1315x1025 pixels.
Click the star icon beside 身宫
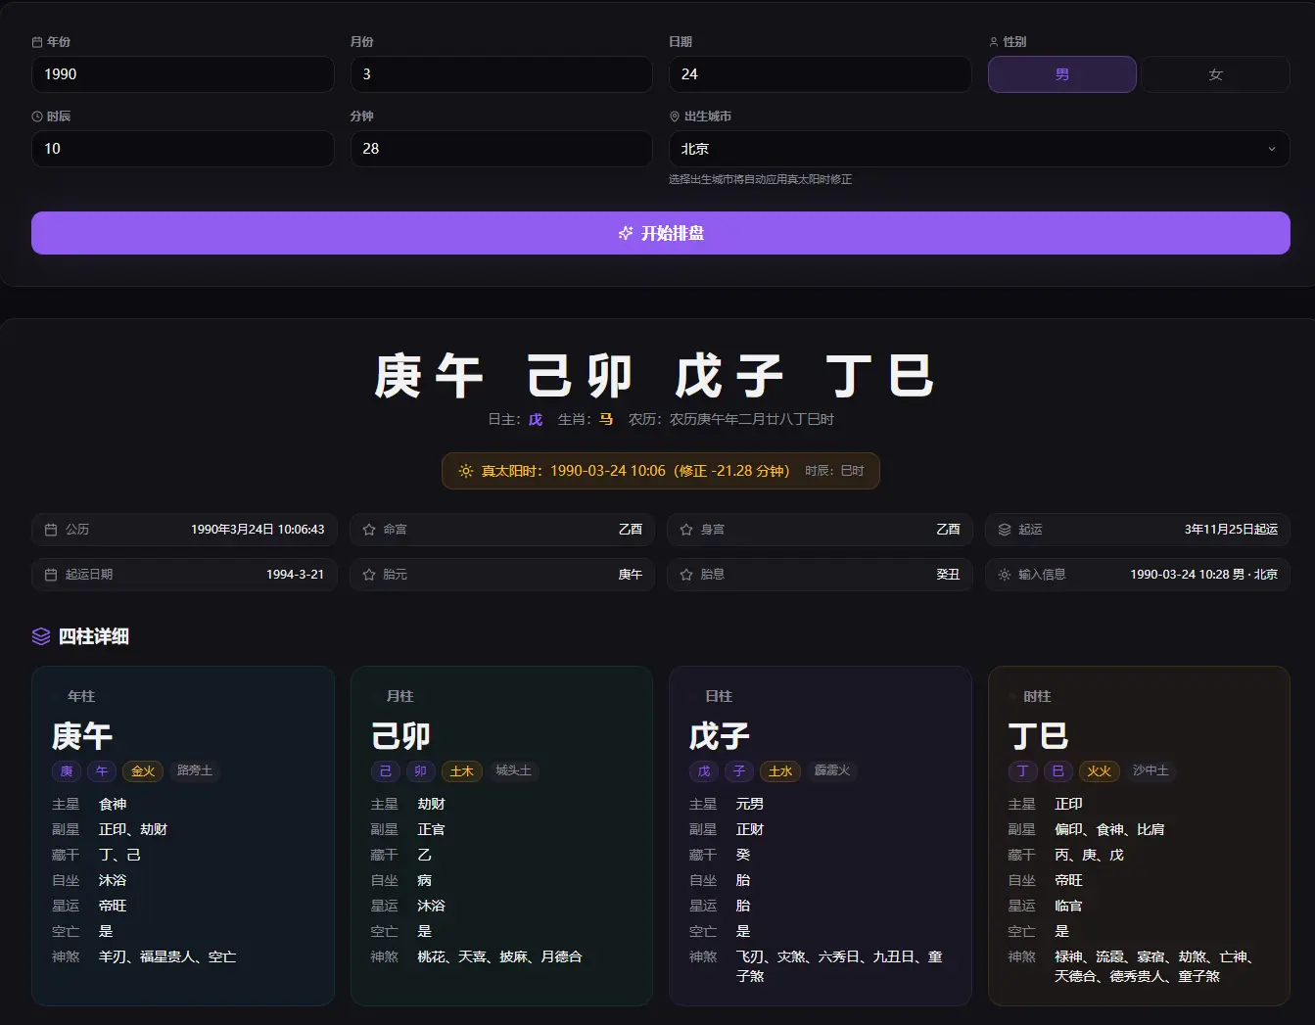click(686, 530)
